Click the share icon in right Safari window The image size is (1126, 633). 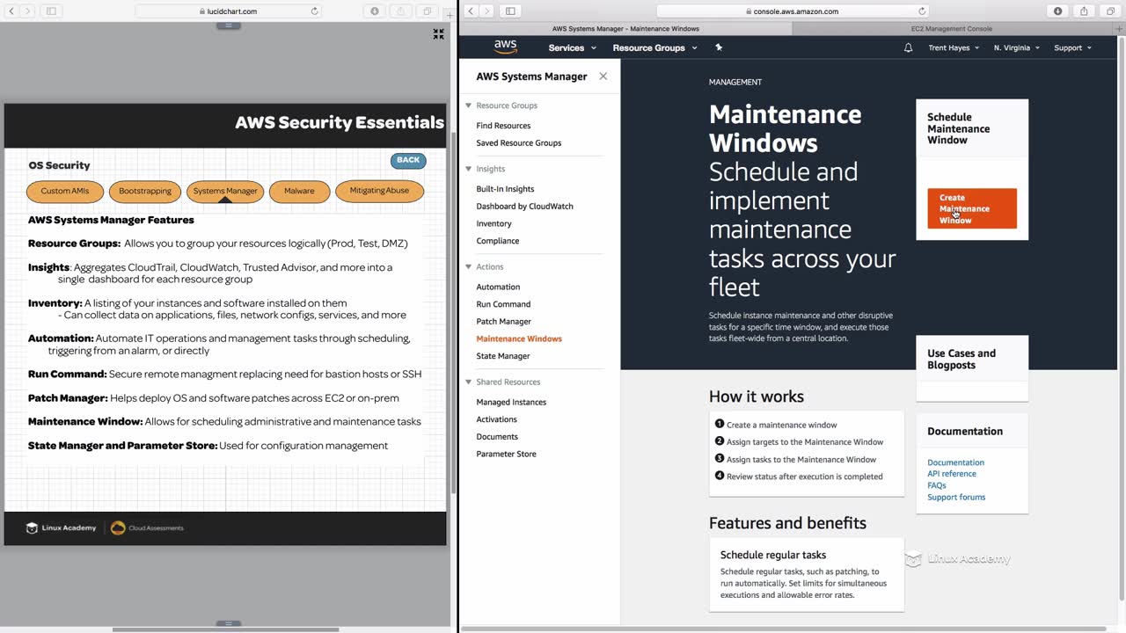tap(1084, 11)
